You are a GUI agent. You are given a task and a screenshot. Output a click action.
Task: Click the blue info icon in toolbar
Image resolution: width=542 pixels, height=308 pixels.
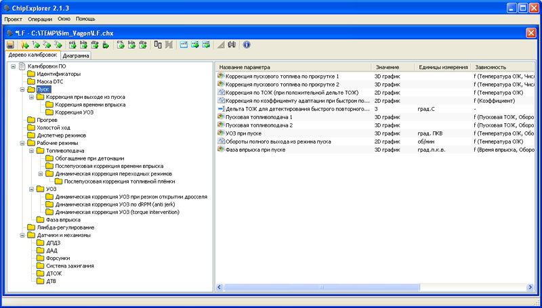247,45
